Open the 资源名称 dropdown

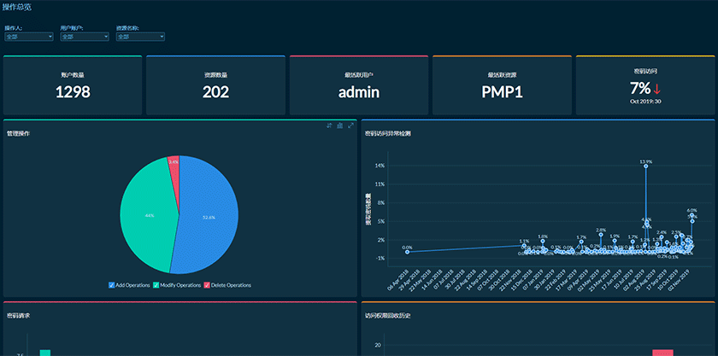coord(140,37)
